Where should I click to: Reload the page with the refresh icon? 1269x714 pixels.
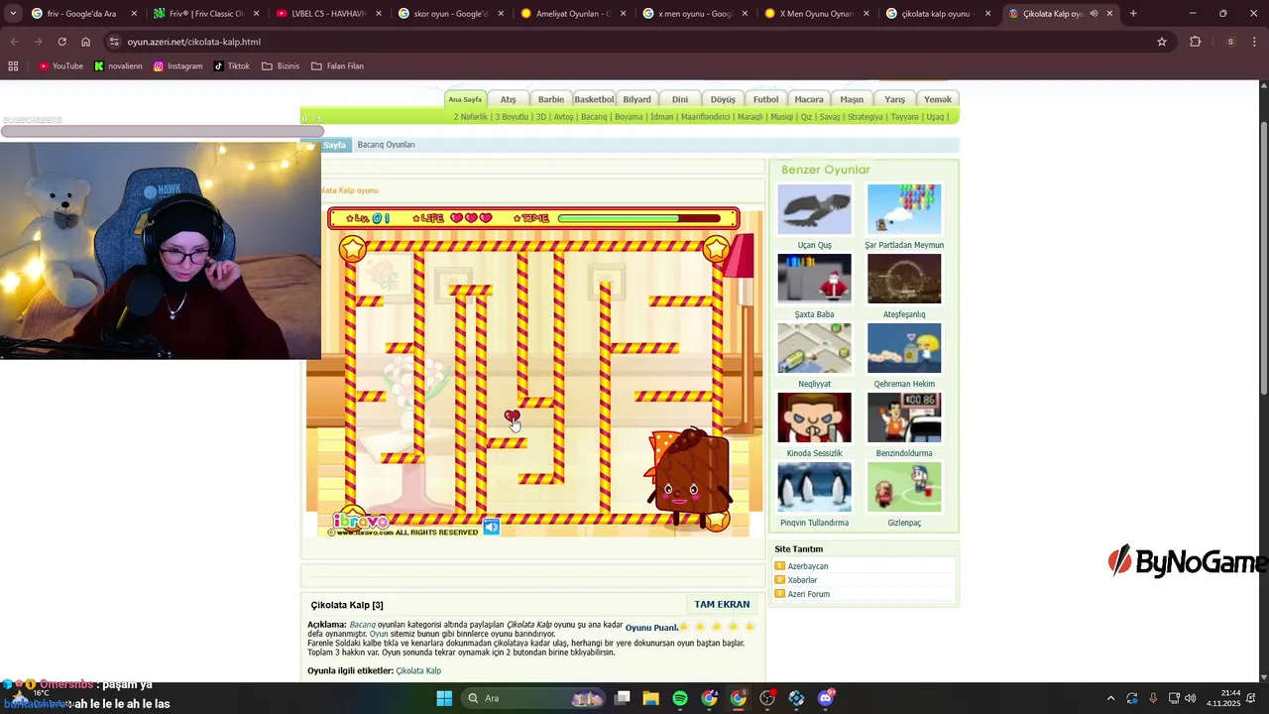(x=61, y=42)
